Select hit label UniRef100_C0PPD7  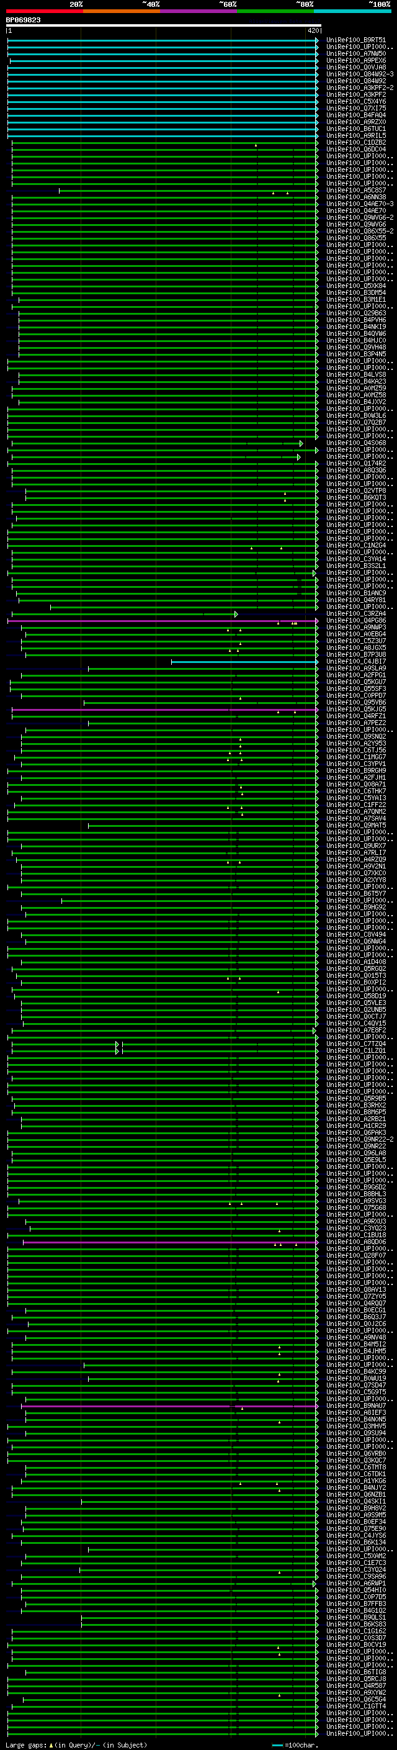(355, 697)
